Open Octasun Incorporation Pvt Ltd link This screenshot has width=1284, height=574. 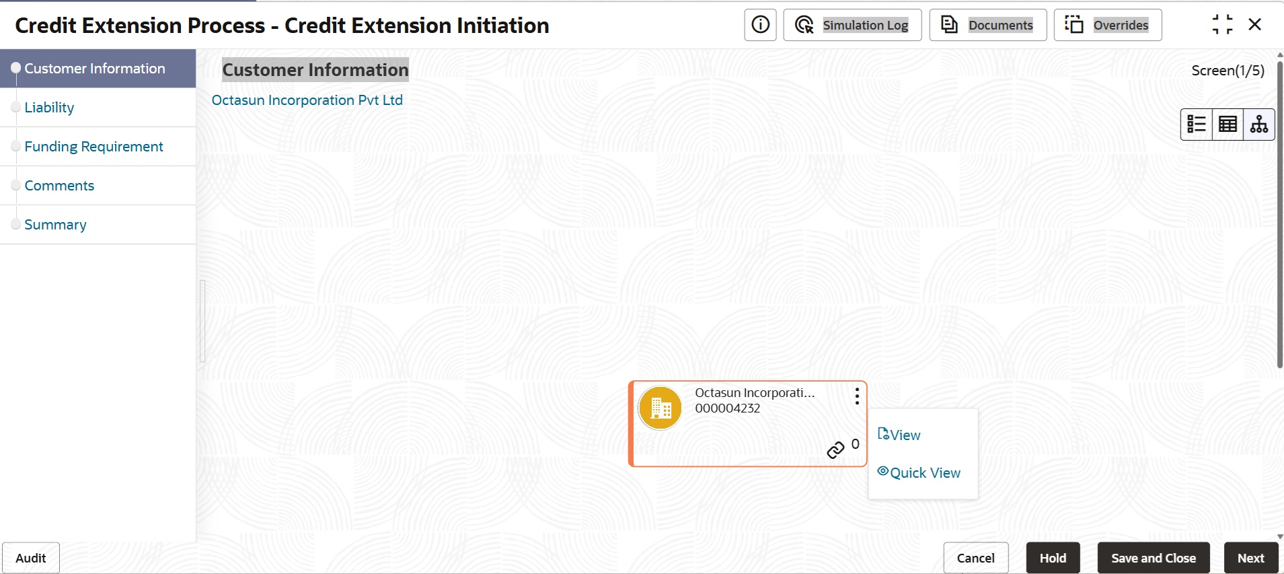307,100
